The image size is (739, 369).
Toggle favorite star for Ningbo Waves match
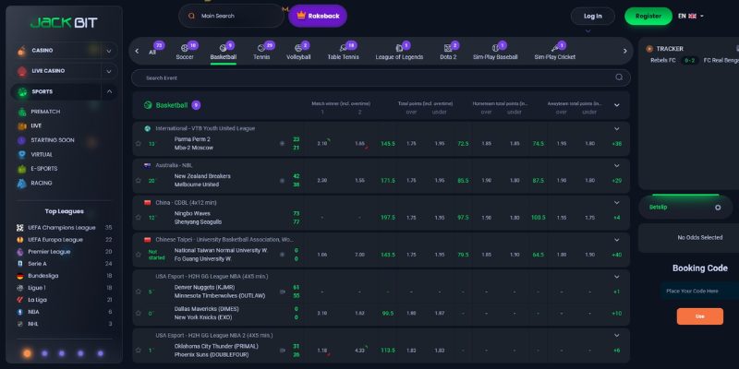pyautogui.click(x=138, y=218)
